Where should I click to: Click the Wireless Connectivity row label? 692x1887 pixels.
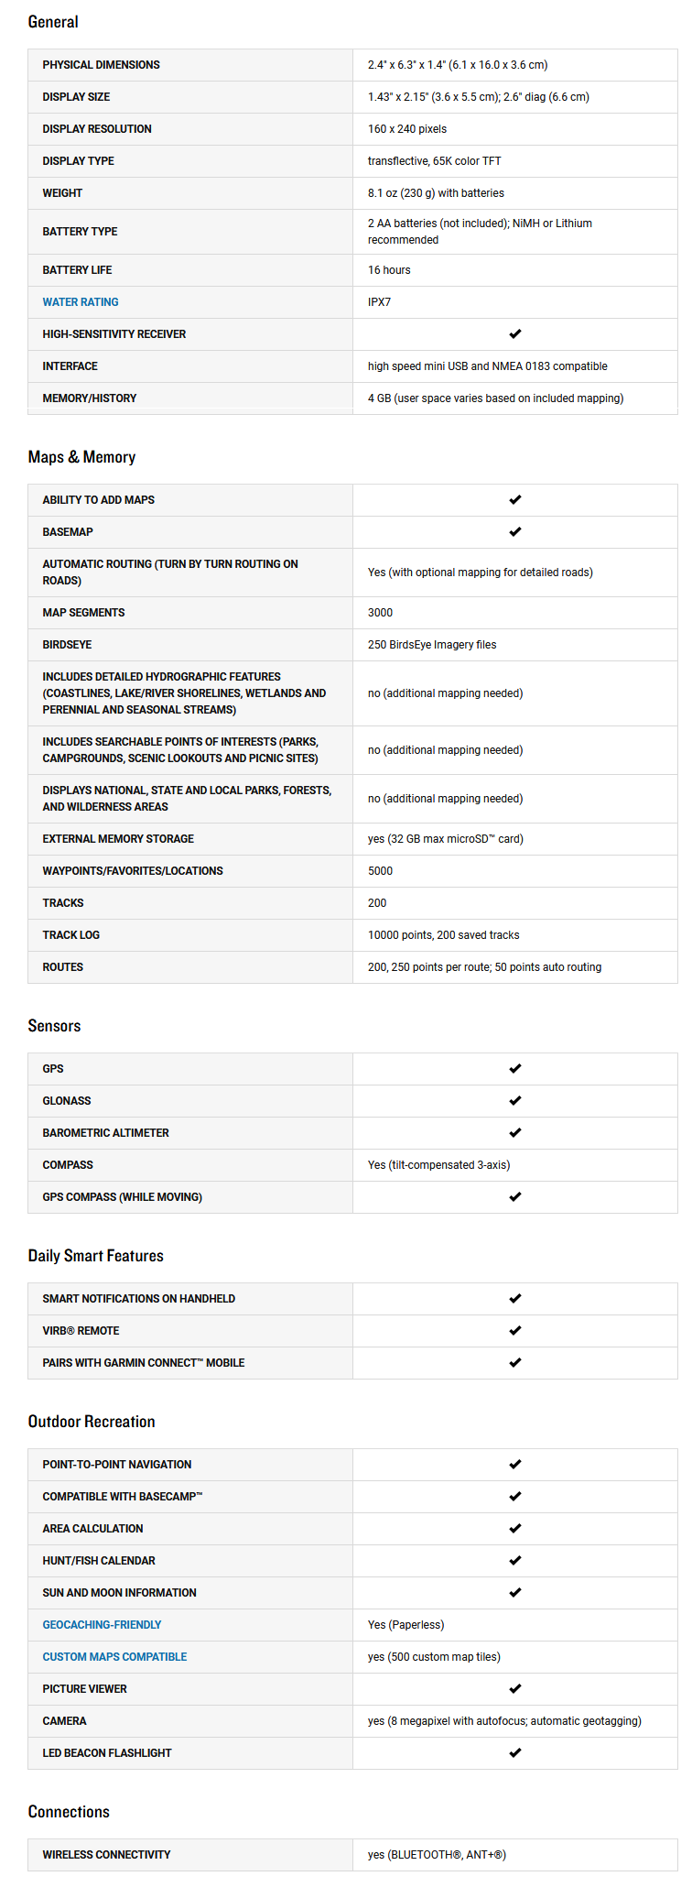(x=106, y=1855)
